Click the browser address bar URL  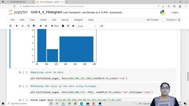point(53,6)
